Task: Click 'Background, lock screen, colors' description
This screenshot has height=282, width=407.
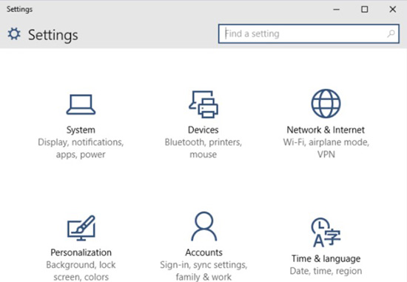Action: point(81,271)
